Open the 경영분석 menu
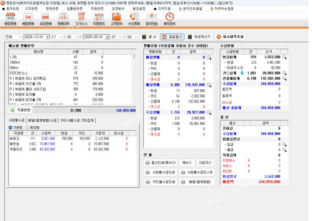Image resolution: width=312 pixels, height=221 pixels. [118, 9]
